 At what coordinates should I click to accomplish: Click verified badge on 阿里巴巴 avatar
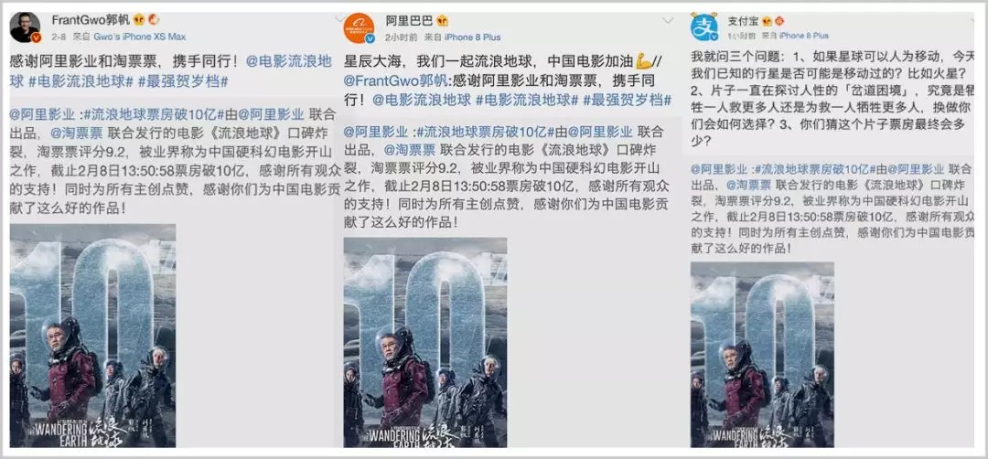pos(370,39)
